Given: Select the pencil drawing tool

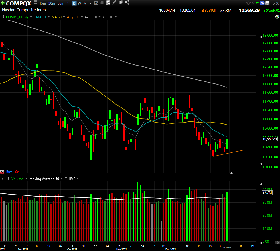Looking at the screenshot, I should point(114,2).
